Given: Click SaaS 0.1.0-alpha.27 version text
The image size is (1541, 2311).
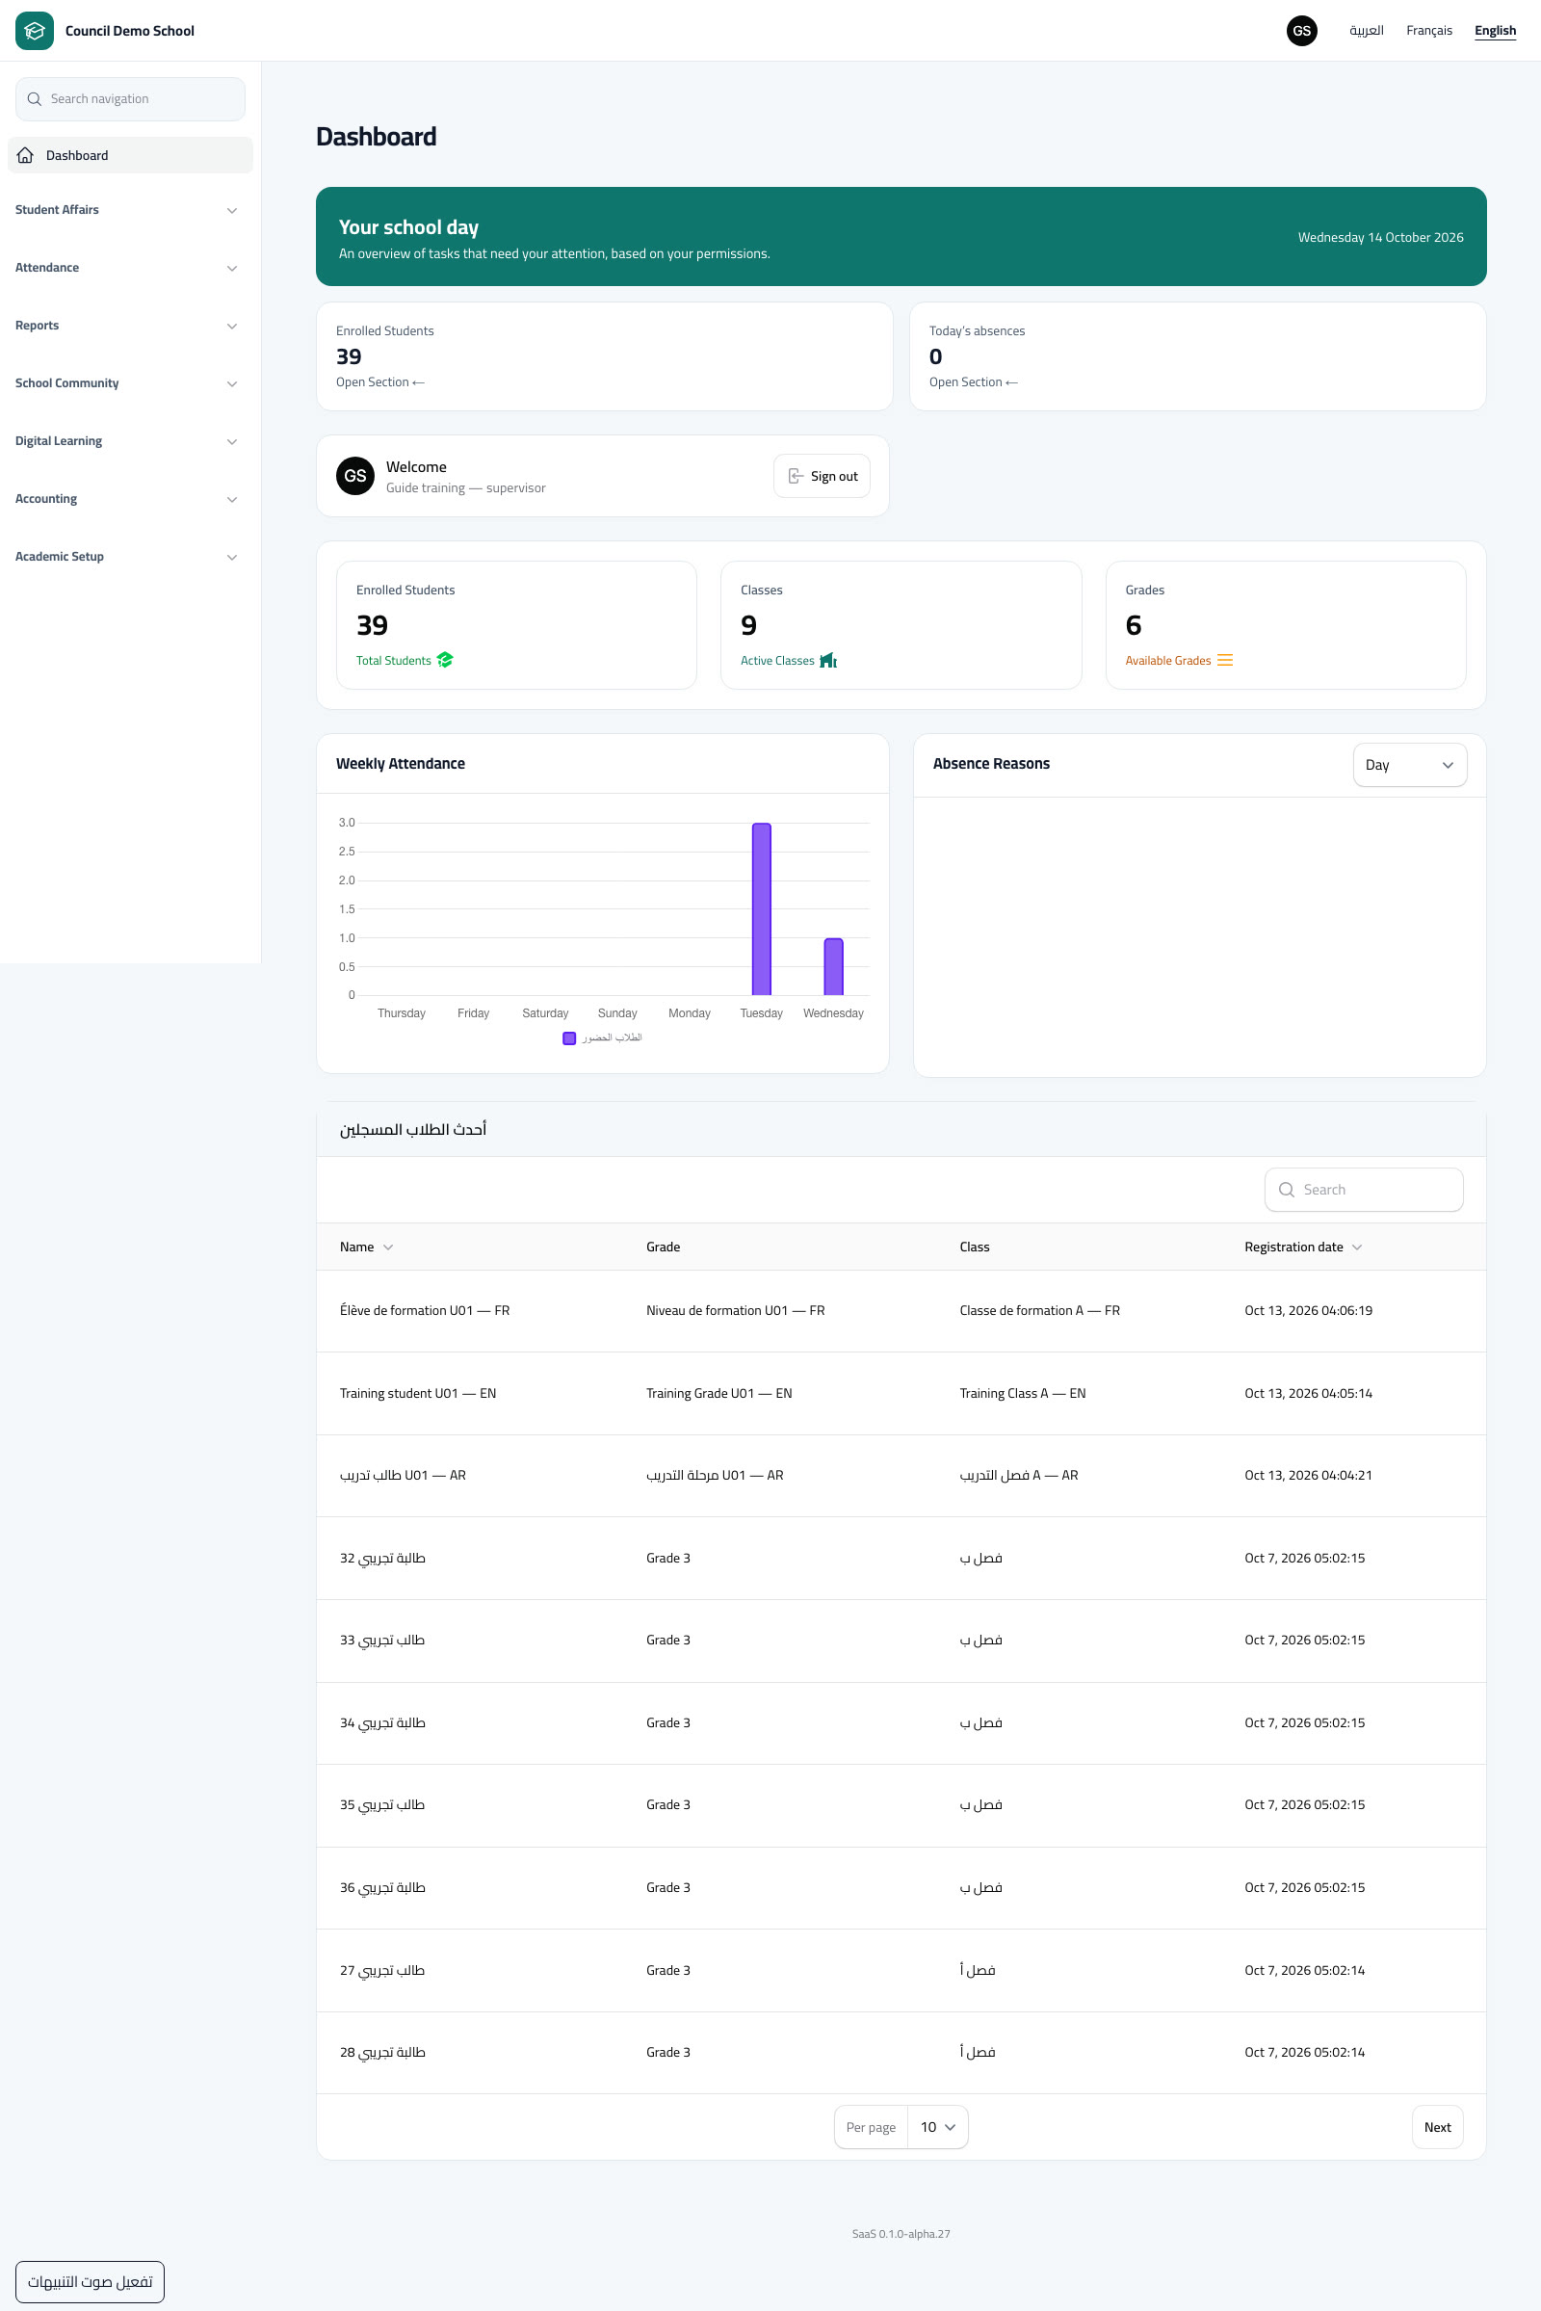Looking at the screenshot, I should pyautogui.click(x=901, y=2233).
